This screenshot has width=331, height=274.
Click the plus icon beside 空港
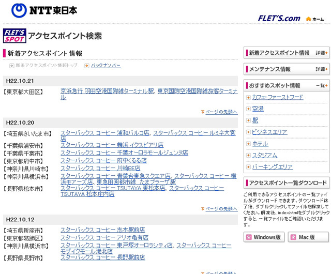(x=248, y=109)
